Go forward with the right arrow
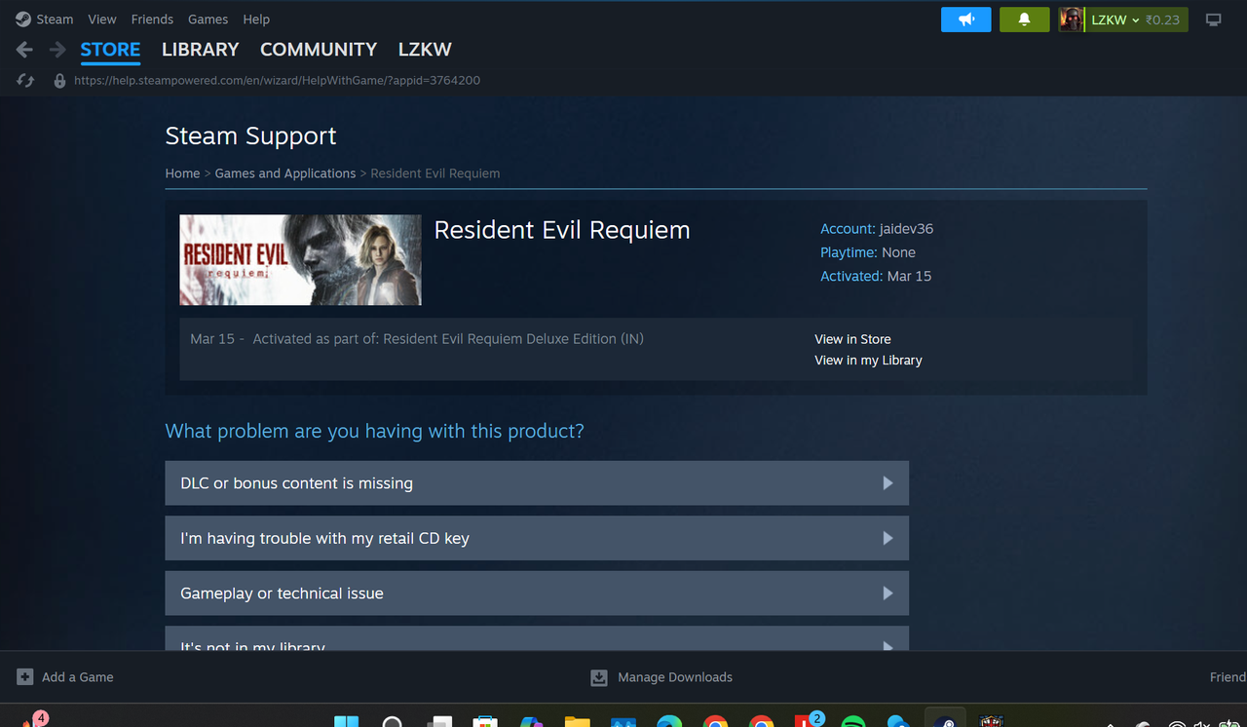 57,50
